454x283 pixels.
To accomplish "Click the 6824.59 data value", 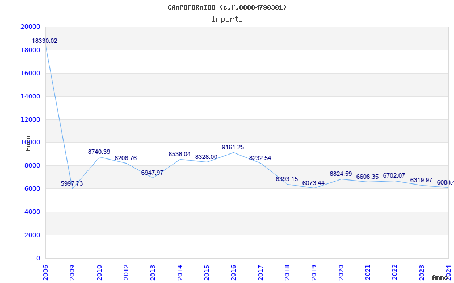I will pos(340,174).
